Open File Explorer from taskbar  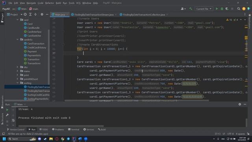(x=51, y=139)
